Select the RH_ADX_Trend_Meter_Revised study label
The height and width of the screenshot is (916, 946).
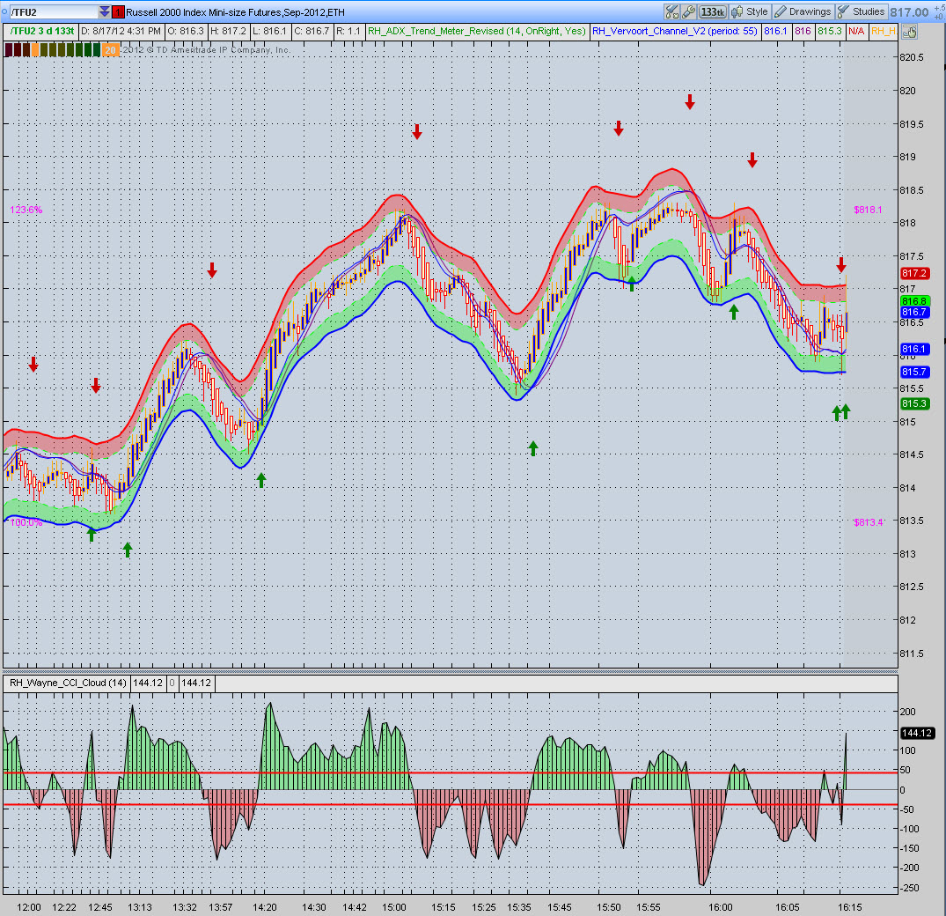[477, 31]
